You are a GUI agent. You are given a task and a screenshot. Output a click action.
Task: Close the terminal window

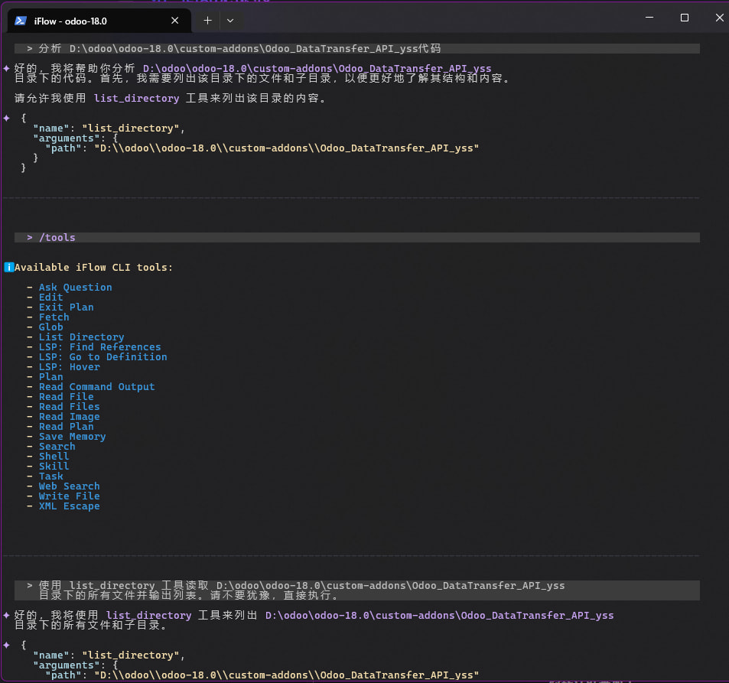718,18
